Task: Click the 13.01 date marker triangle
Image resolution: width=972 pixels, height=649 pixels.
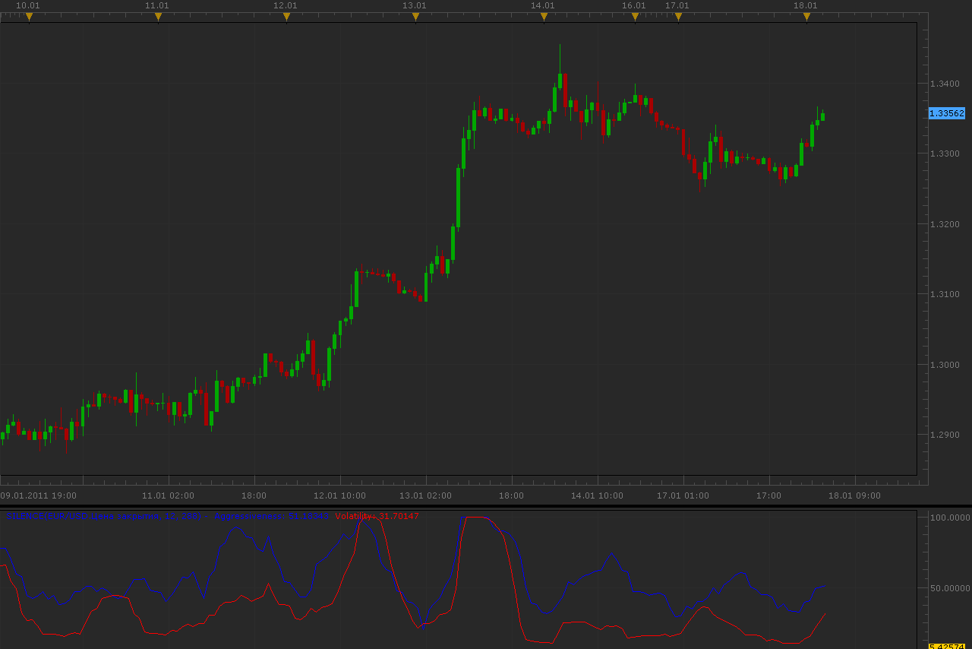Action: coord(415,17)
